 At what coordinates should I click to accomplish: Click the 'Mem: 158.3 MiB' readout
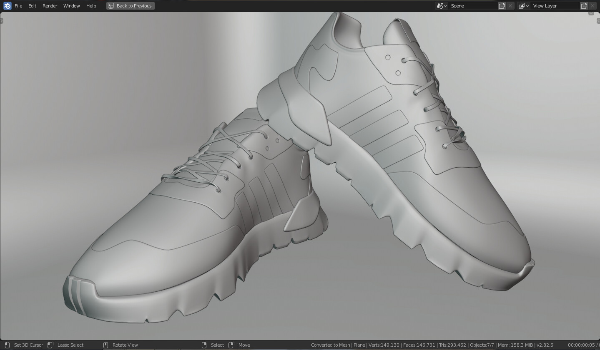[x=515, y=345]
